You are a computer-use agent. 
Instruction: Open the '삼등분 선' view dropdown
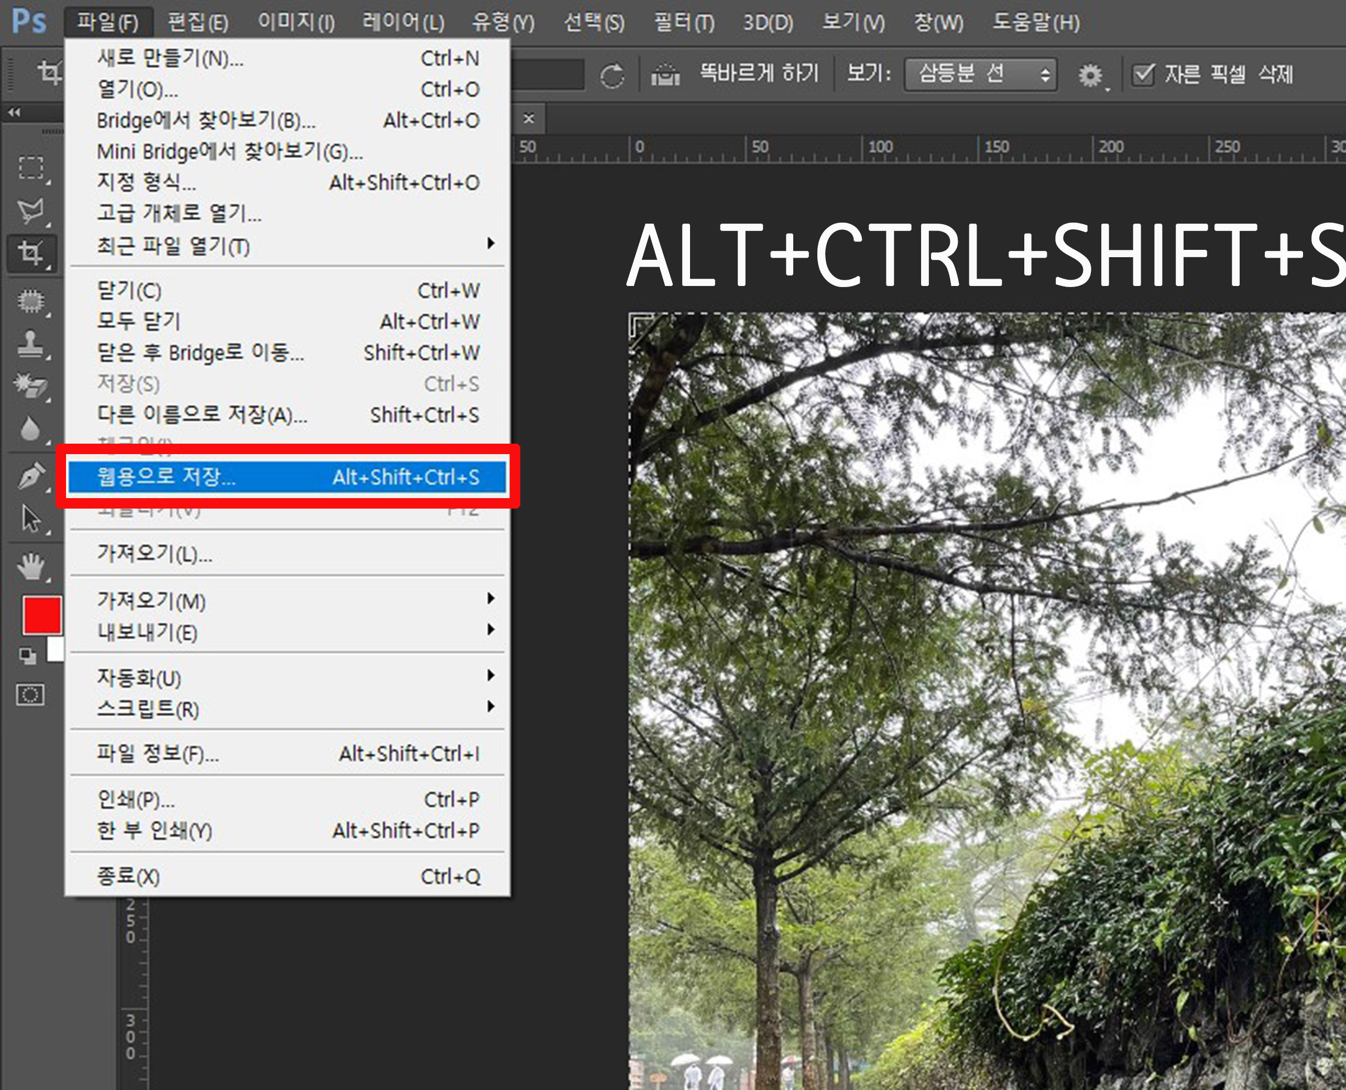tap(980, 75)
